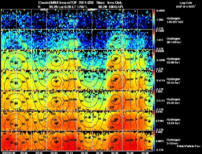Click the 0.4774 color scale value
The height and width of the screenshot is (154, 202).
(x=161, y=80)
